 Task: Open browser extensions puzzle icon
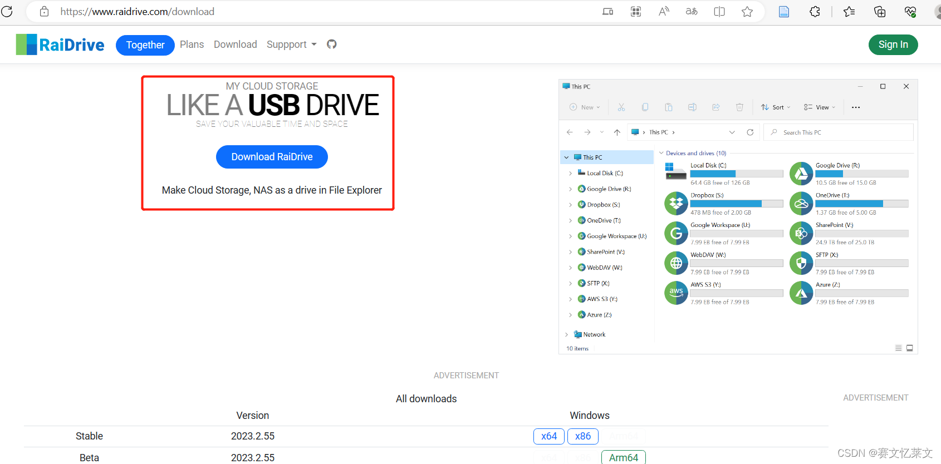pos(815,11)
